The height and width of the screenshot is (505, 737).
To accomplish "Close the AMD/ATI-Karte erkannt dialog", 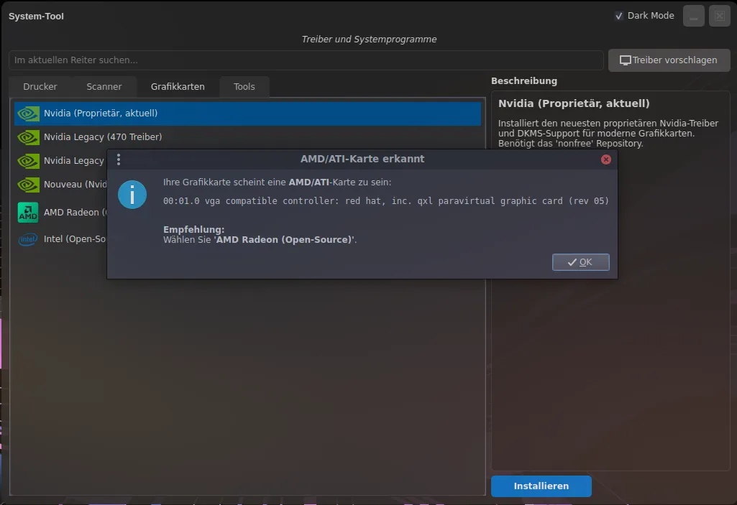I will click(606, 159).
